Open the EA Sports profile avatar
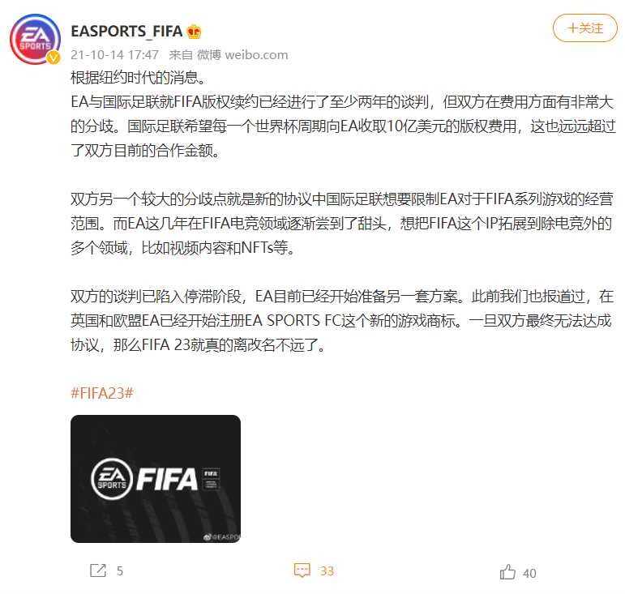This screenshot has width=625, height=594. pyautogui.click(x=35, y=39)
